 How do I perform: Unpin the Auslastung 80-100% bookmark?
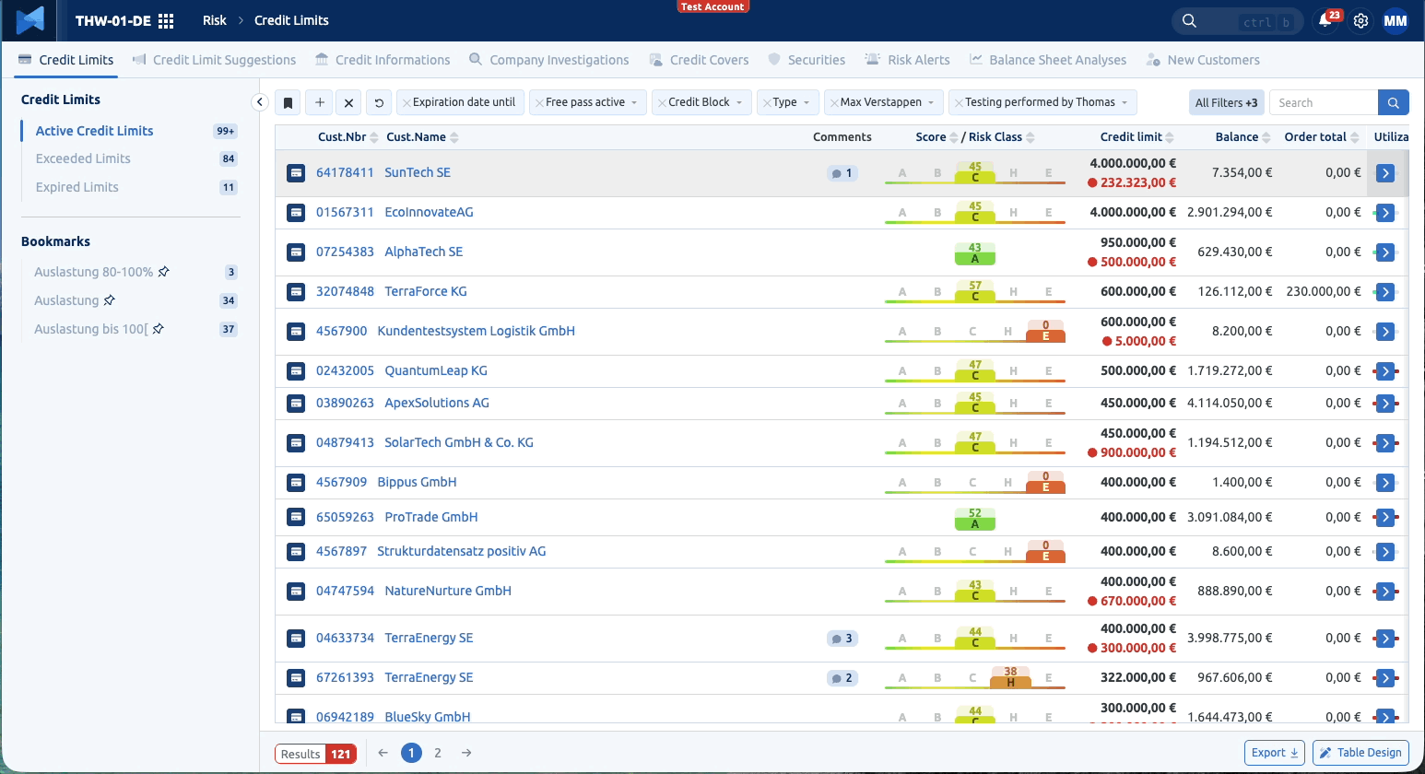coord(164,272)
